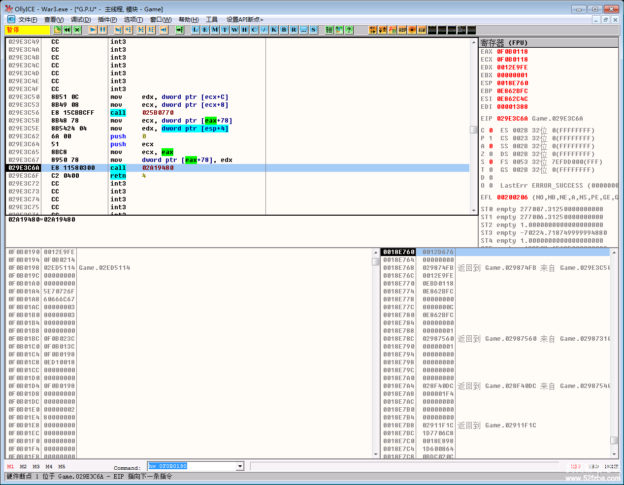Switch to the M2 memory button
The image size is (624, 485).
(x=23, y=466)
